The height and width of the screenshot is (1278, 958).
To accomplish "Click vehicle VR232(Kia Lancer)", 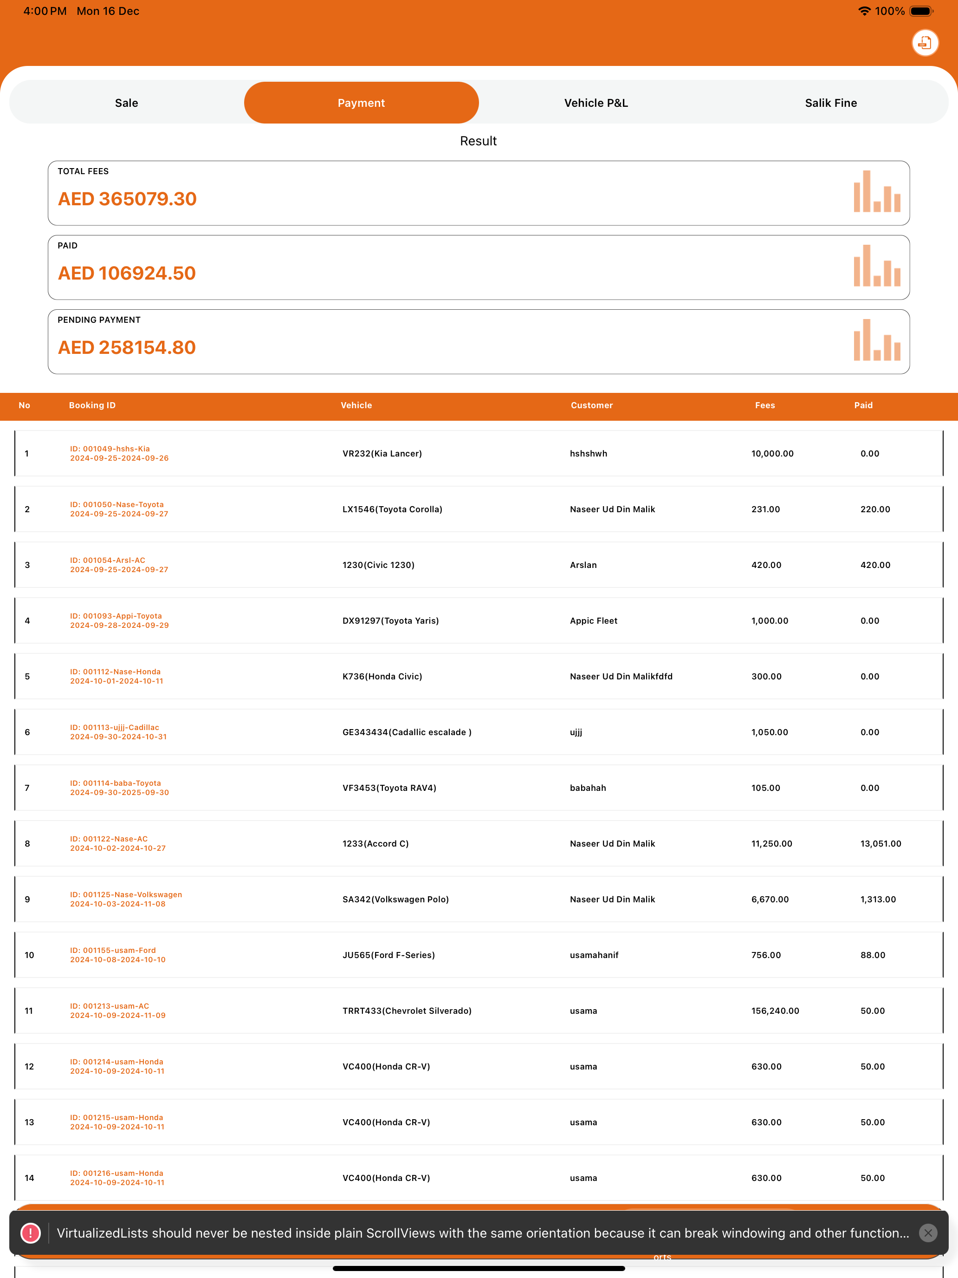I will pos(382,454).
